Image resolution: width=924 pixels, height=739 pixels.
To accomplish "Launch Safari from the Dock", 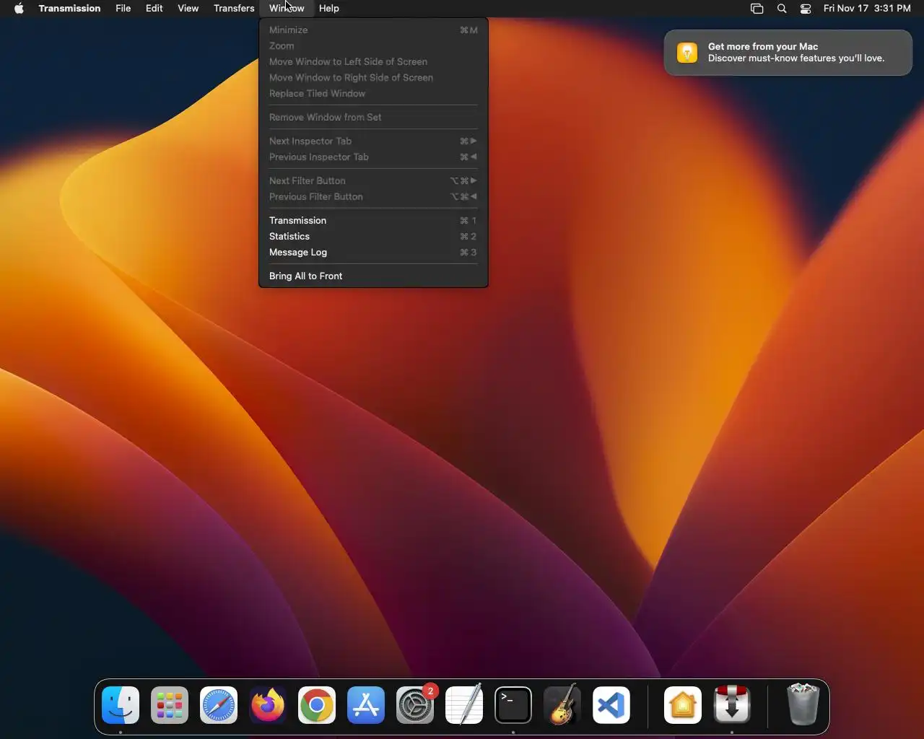I will pyautogui.click(x=219, y=705).
